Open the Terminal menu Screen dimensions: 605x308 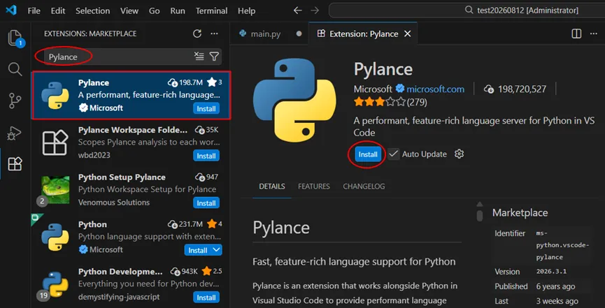(212, 10)
